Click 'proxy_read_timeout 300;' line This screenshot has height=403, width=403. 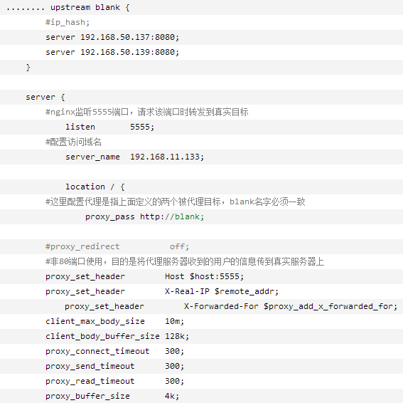coord(115,381)
